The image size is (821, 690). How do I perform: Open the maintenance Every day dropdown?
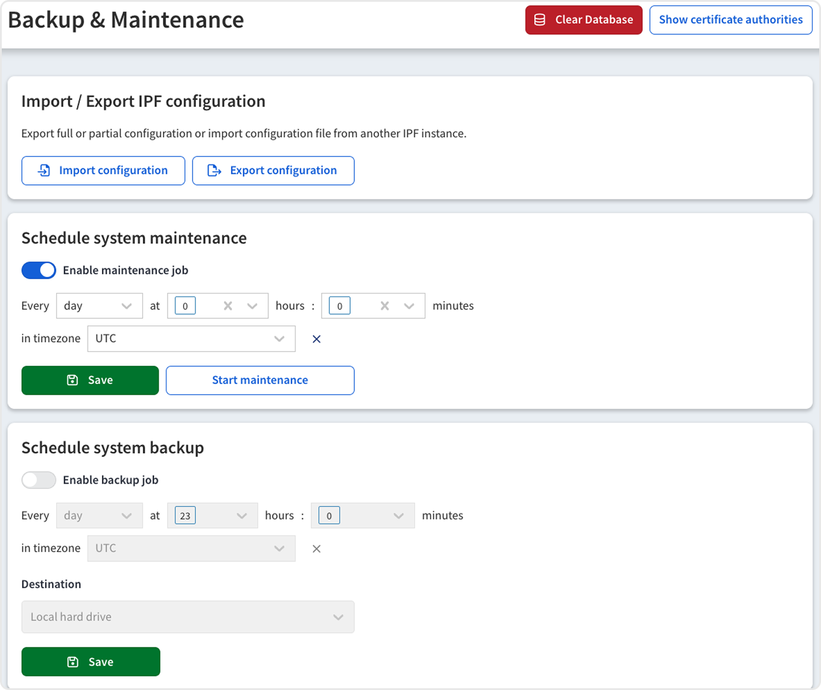(x=99, y=306)
